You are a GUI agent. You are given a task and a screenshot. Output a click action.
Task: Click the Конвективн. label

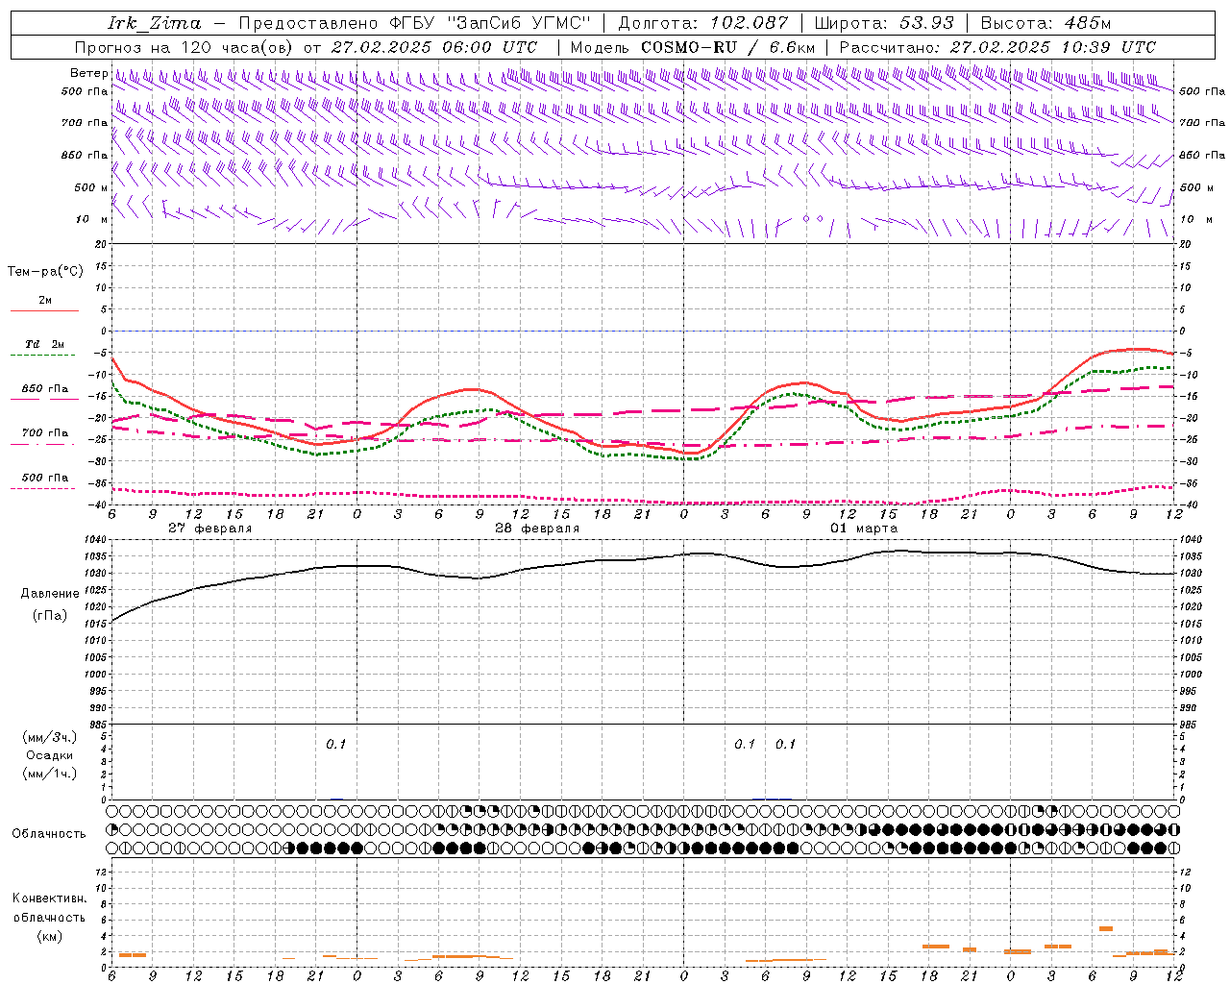coord(49,898)
